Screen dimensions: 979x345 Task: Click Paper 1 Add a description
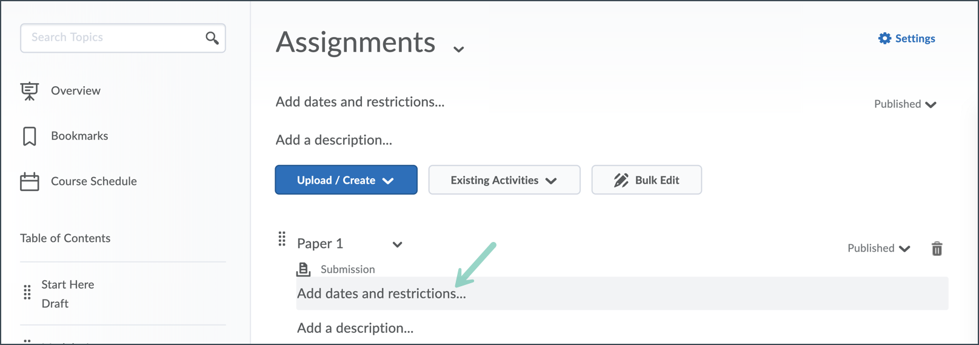pos(355,328)
